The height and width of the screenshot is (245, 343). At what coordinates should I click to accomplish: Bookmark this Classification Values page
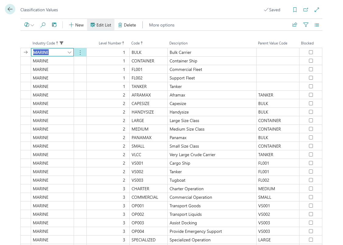(295, 10)
